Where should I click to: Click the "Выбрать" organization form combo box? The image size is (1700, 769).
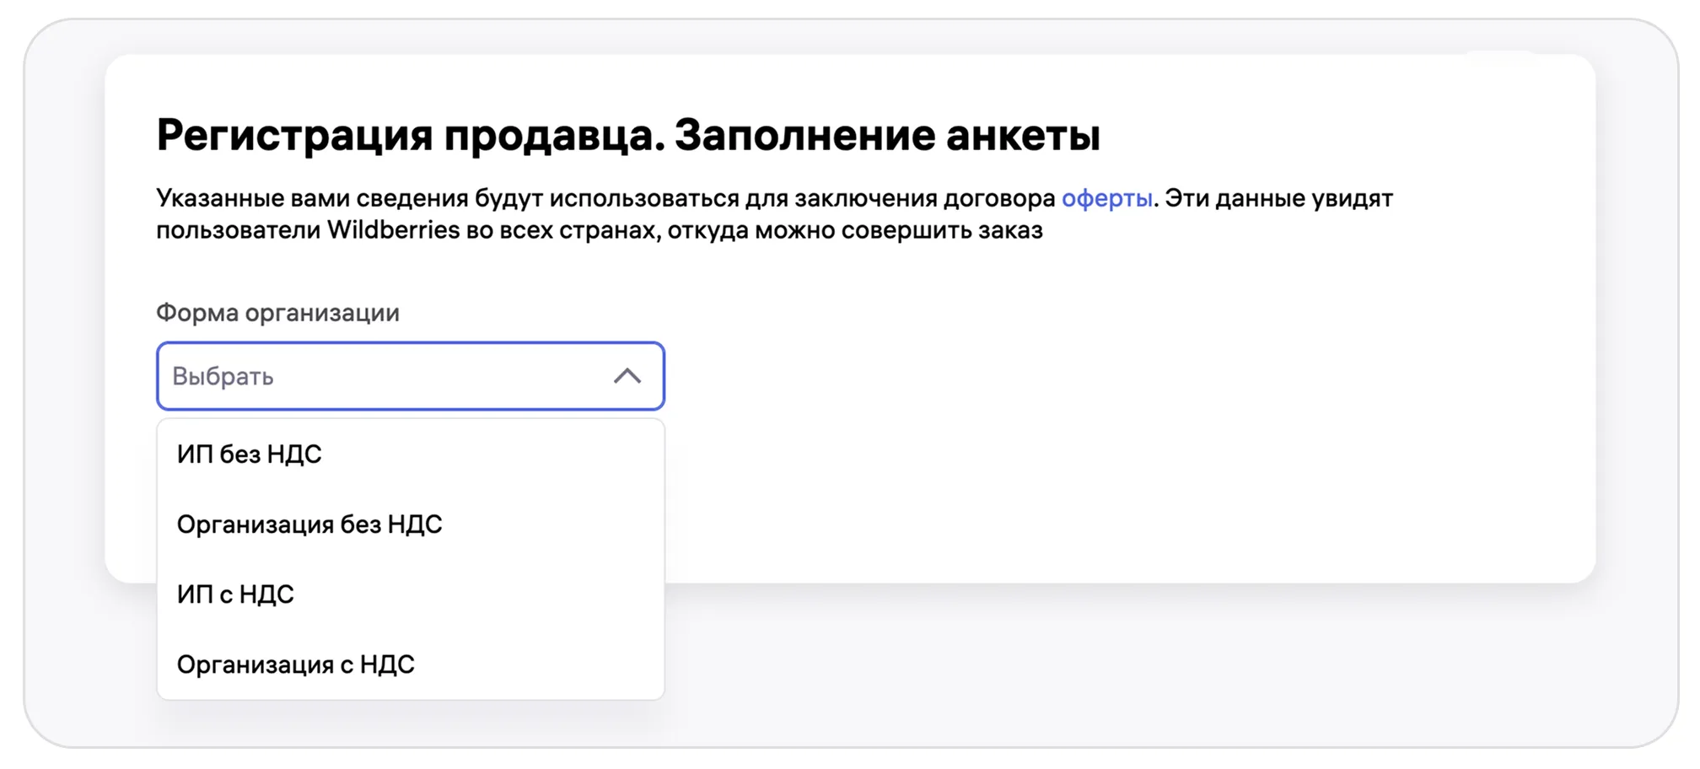[x=379, y=376]
